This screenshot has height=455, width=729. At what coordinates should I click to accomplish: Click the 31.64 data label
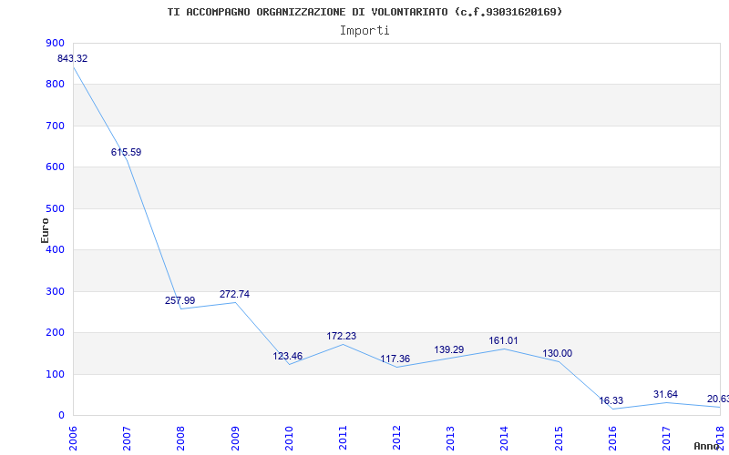click(665, 394)
